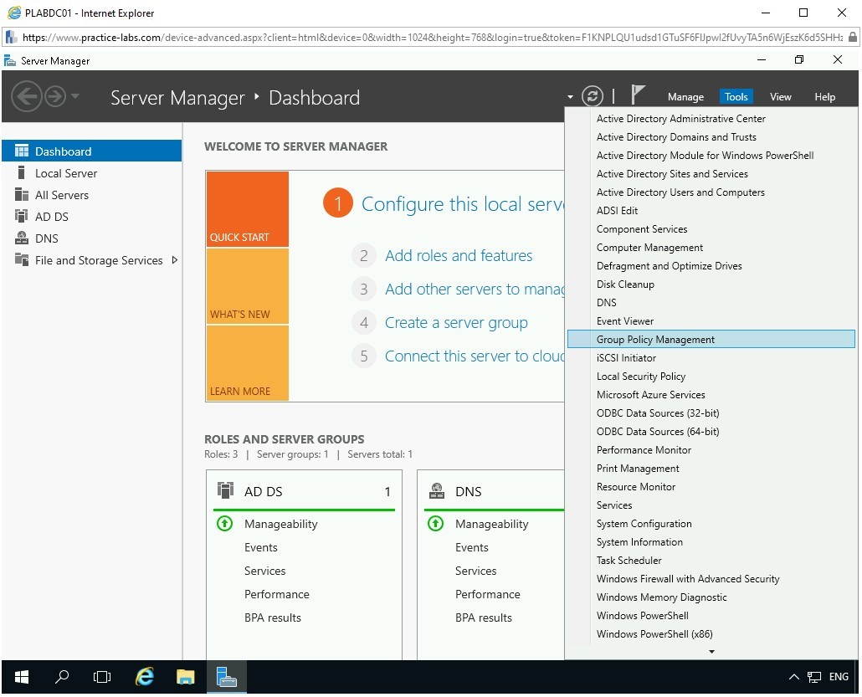This screenshot has width=862, height=697.
Task: Click the AD DS icon in sidebar
Action: pos(22,216)
